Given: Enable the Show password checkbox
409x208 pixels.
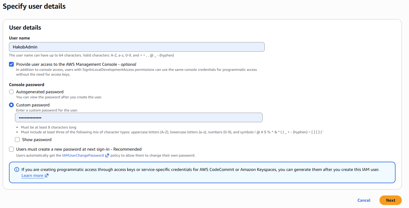Looking at the screenshot, I should pyautogui.click(x=17, y=140).
